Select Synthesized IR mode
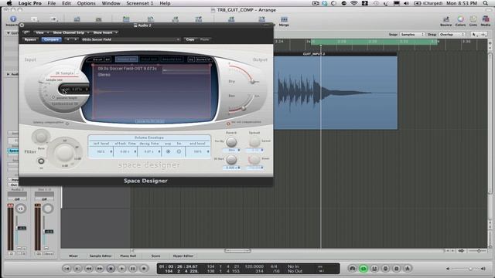This screenshot has width=495, height=278. pyautogui.click(x=65, y=103)
